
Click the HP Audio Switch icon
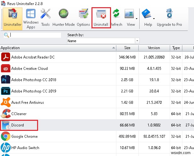[6, 148]
